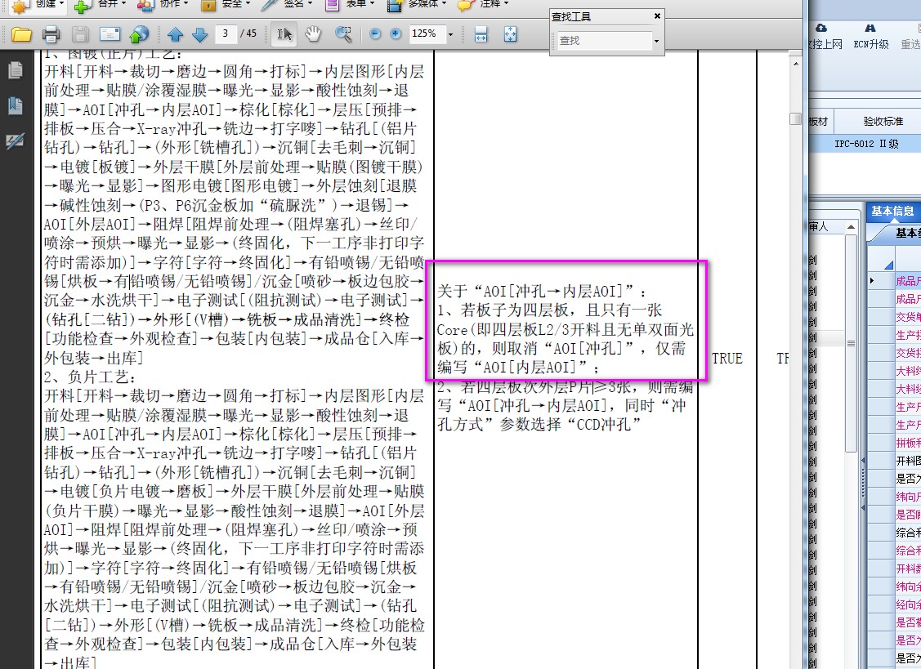Click the fit-width scrolling page icon
The image size is (921, 669).
481,34
